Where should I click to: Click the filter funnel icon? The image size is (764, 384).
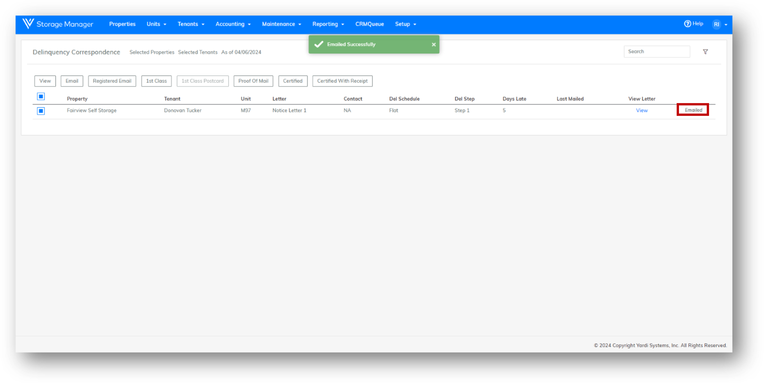705,52
